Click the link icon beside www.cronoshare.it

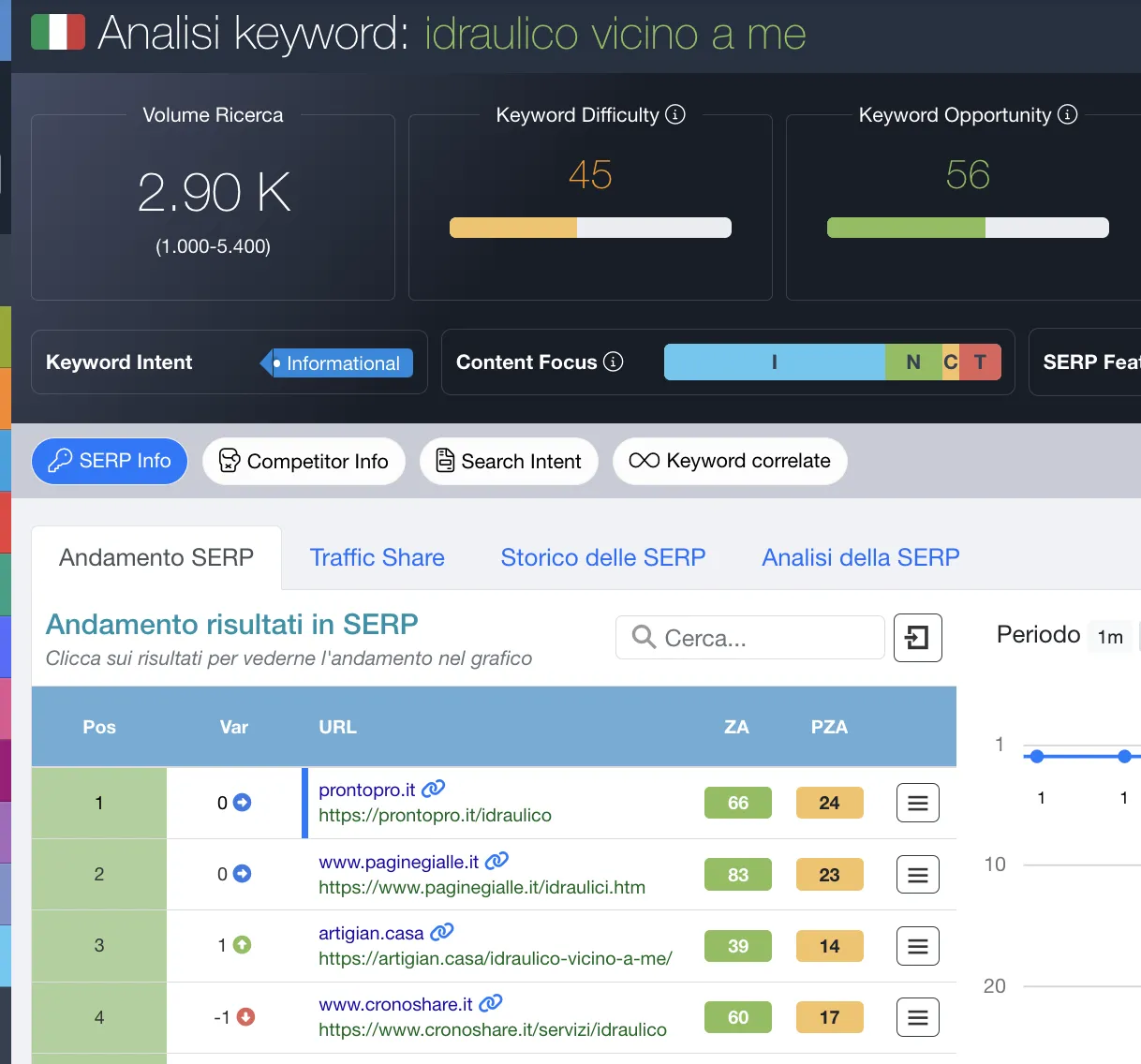point(490,1003)
